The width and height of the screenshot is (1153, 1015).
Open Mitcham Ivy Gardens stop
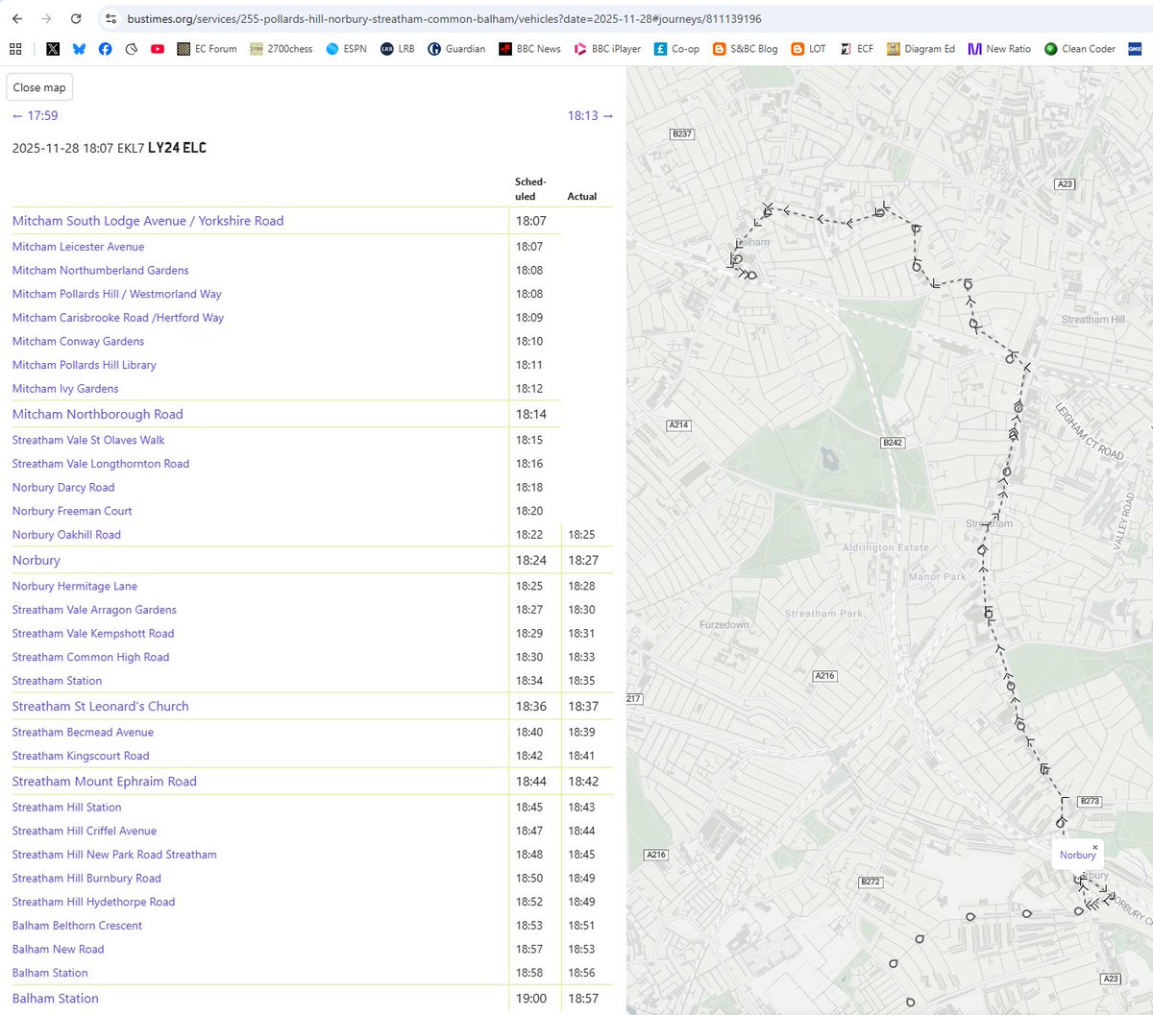[65, 389]
